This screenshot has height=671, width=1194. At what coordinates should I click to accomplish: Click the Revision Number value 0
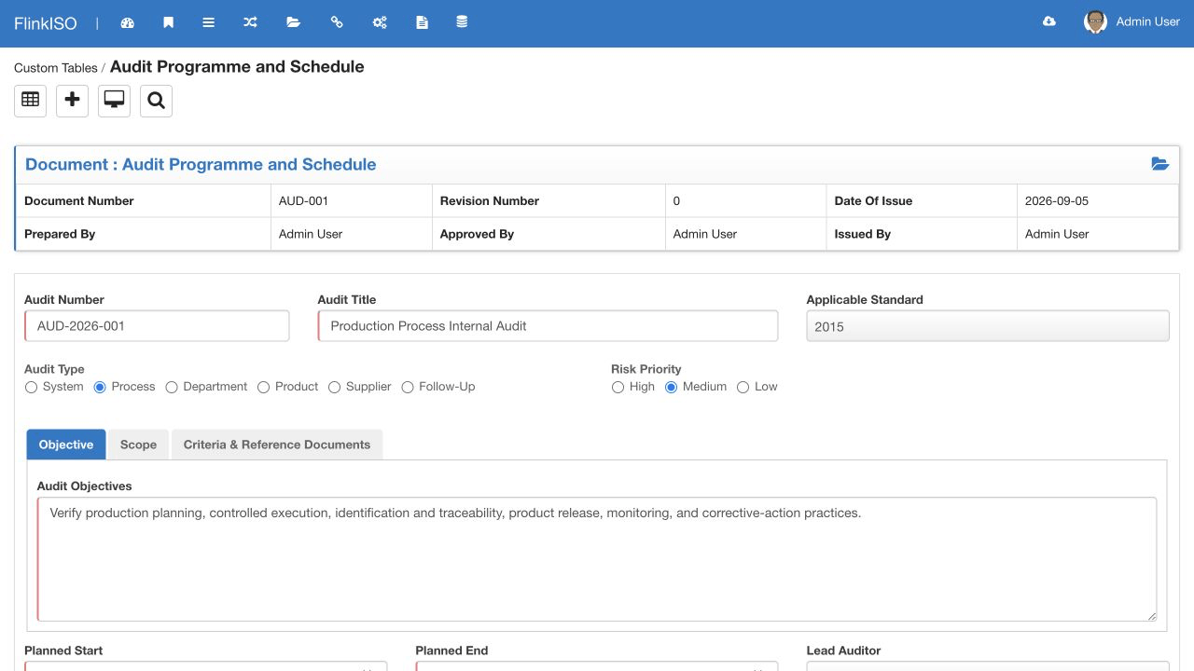676,200
